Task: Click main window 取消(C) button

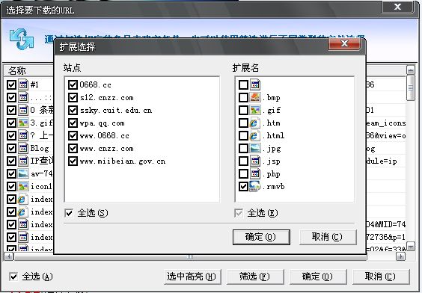Action: [381, 277]
